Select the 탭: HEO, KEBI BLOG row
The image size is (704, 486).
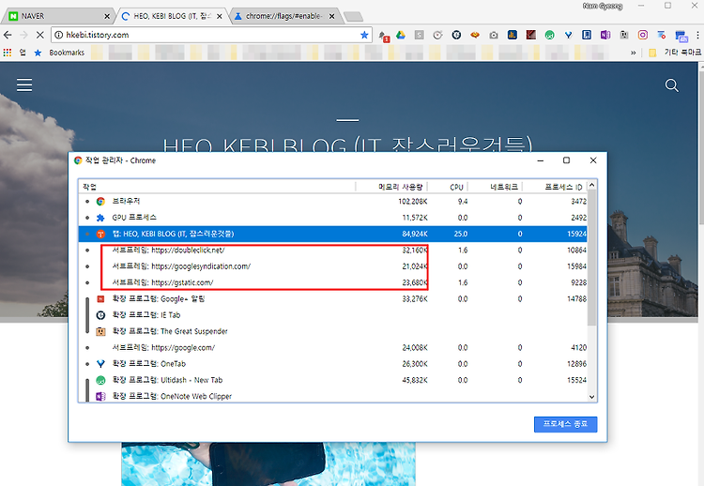332,234
